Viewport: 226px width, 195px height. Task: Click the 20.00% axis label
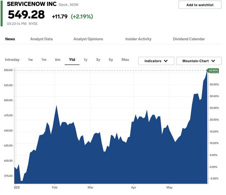coord(214,120)
